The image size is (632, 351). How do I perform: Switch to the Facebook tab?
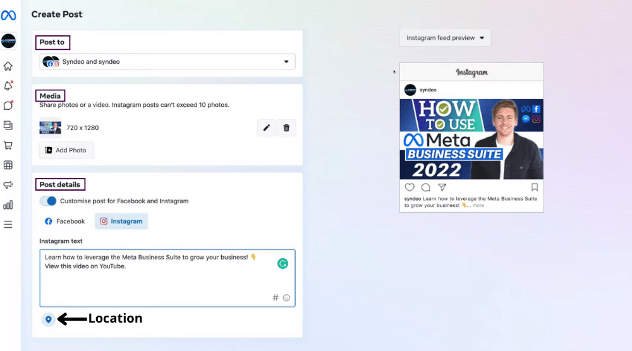tap(65, 222)
